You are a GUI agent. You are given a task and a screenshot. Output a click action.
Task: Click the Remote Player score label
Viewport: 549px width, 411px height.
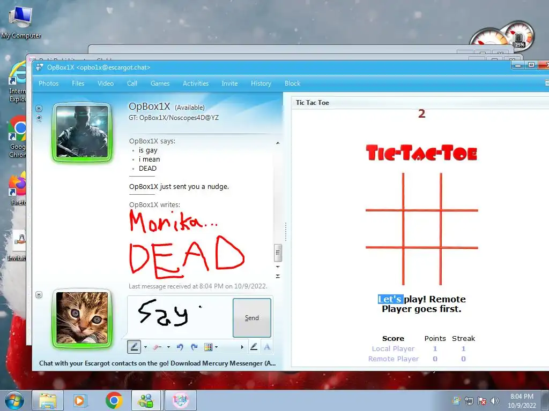[393, 359]
